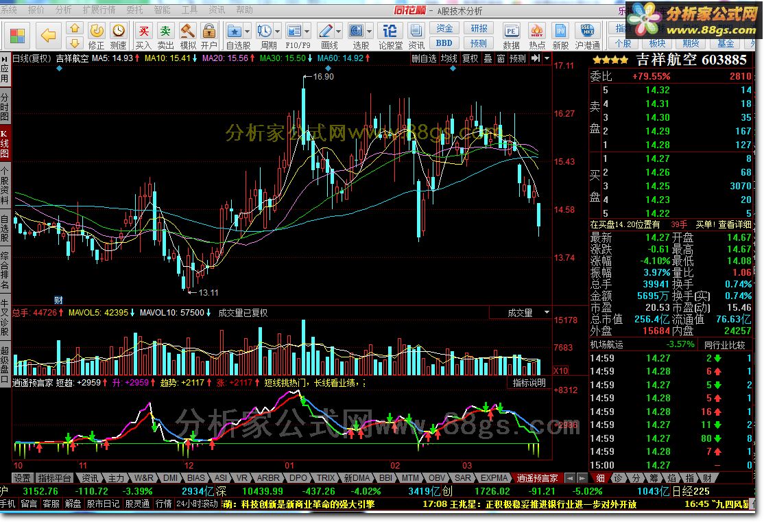Screen dimensions: 764x522
Task: Open 股市日记 in the bottom bar
Action: pyautogui.click(x=103, y=503)
